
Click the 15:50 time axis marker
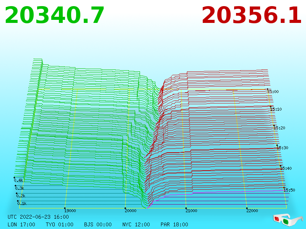(x=290, y=190)
